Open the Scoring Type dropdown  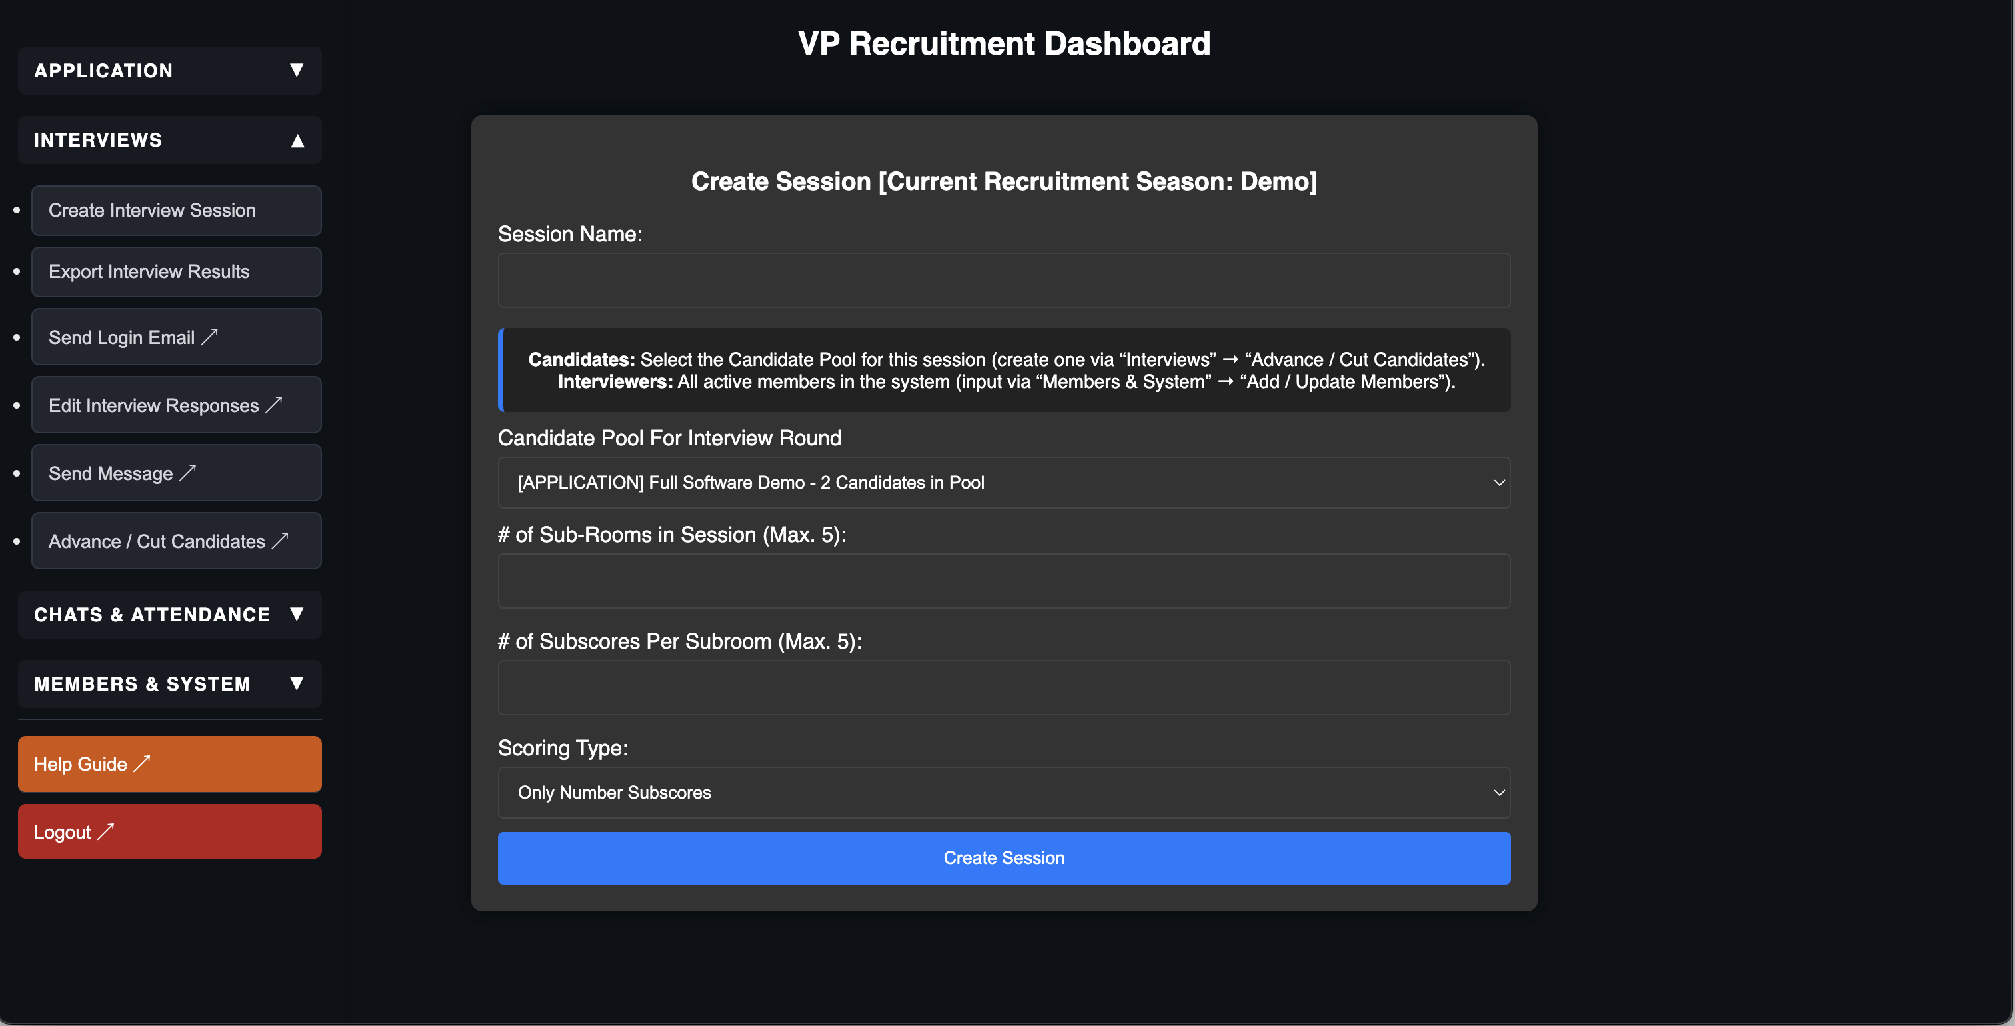pyautogui.click(x=1004, y=792)
